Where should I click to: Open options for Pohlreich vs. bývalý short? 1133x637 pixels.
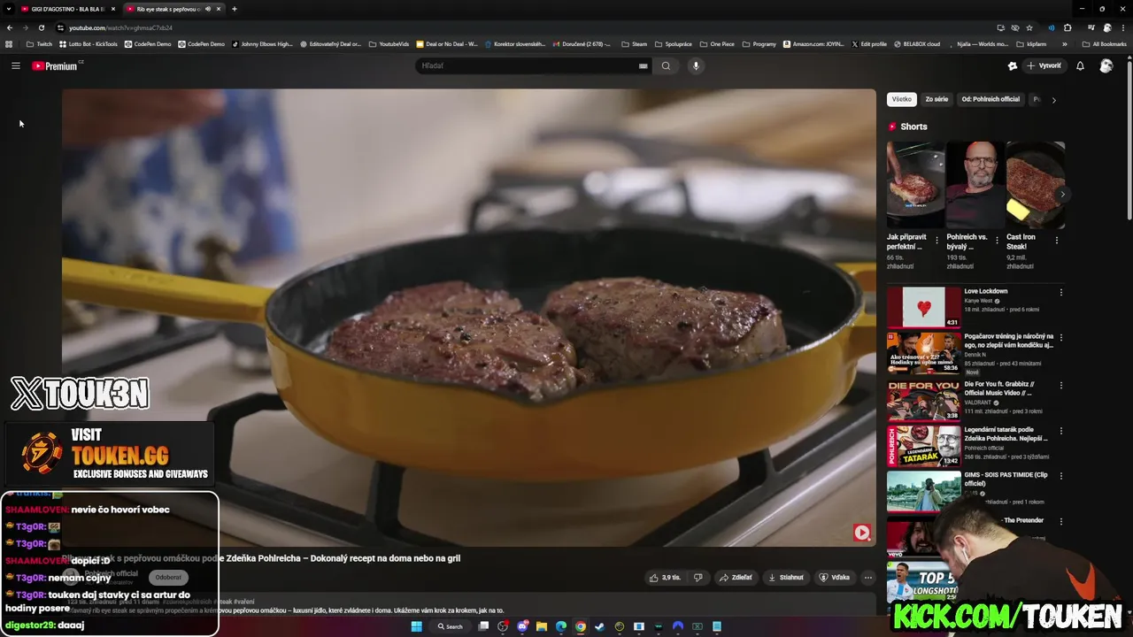[x=997, y=240]
